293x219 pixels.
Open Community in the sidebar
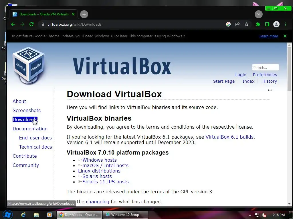point(26,165)
